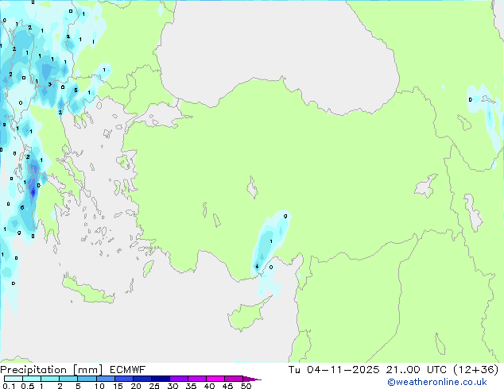The image size is (504, 389).
Task: Click the island of Cyprus on the map
Action: pyautogui.click(x=247, y=315)
